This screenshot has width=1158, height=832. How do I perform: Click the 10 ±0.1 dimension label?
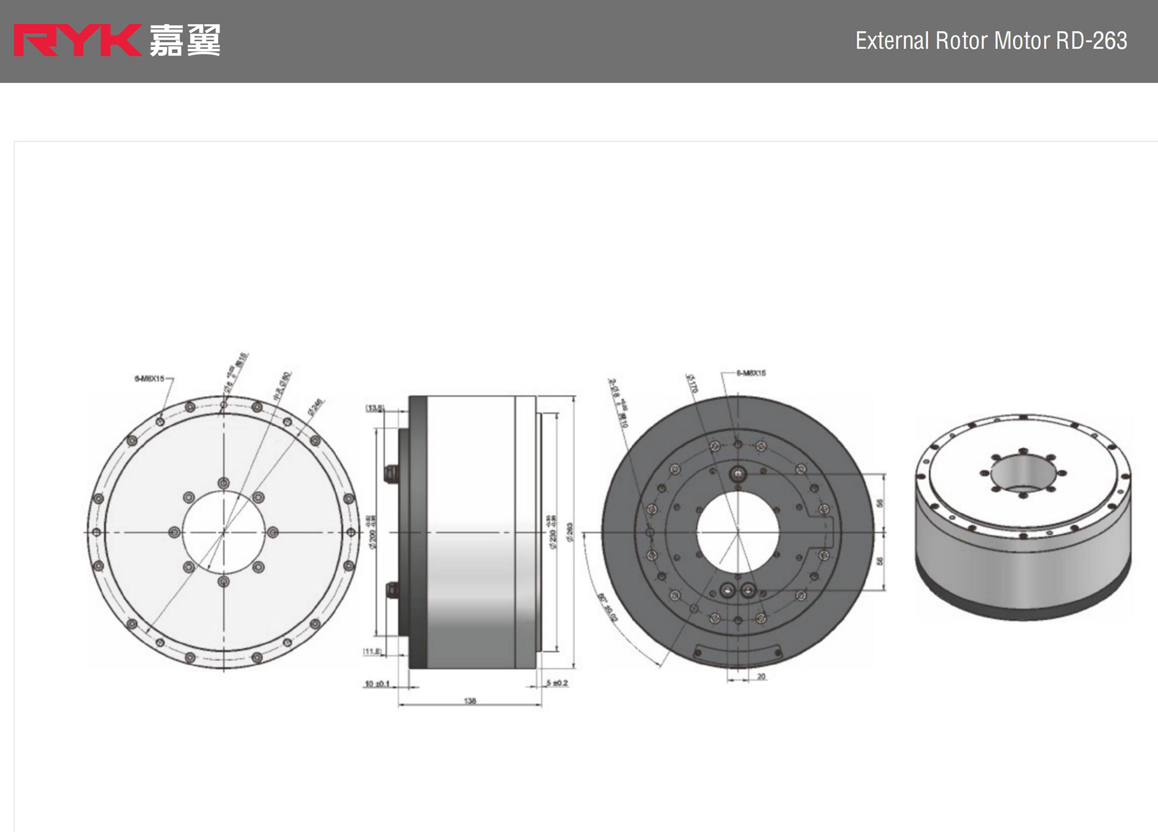[377, 683]
